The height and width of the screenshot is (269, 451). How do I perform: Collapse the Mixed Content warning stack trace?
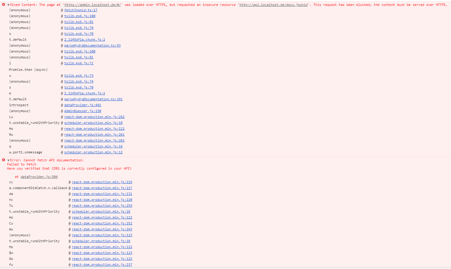tap(8, 4)
